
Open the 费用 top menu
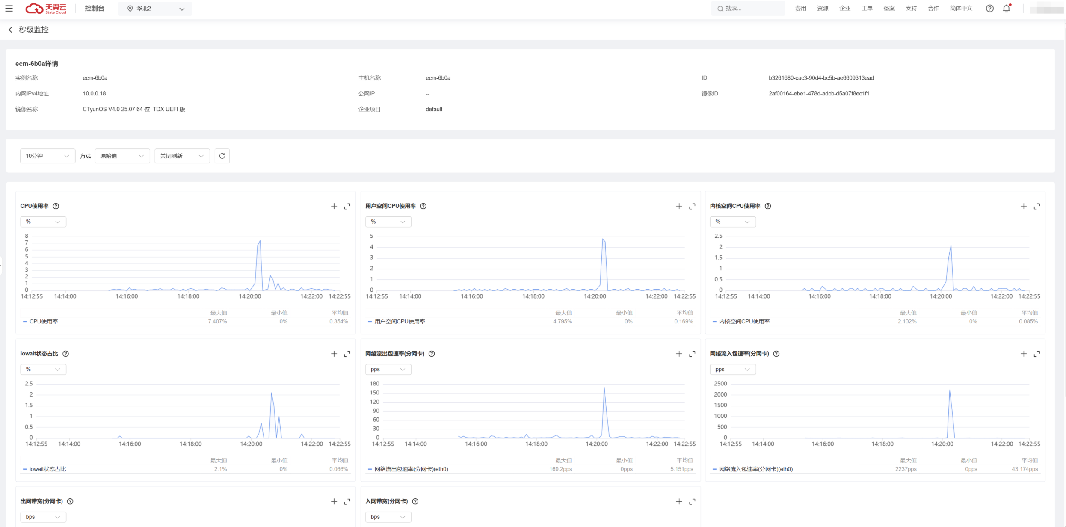(800, 8)
